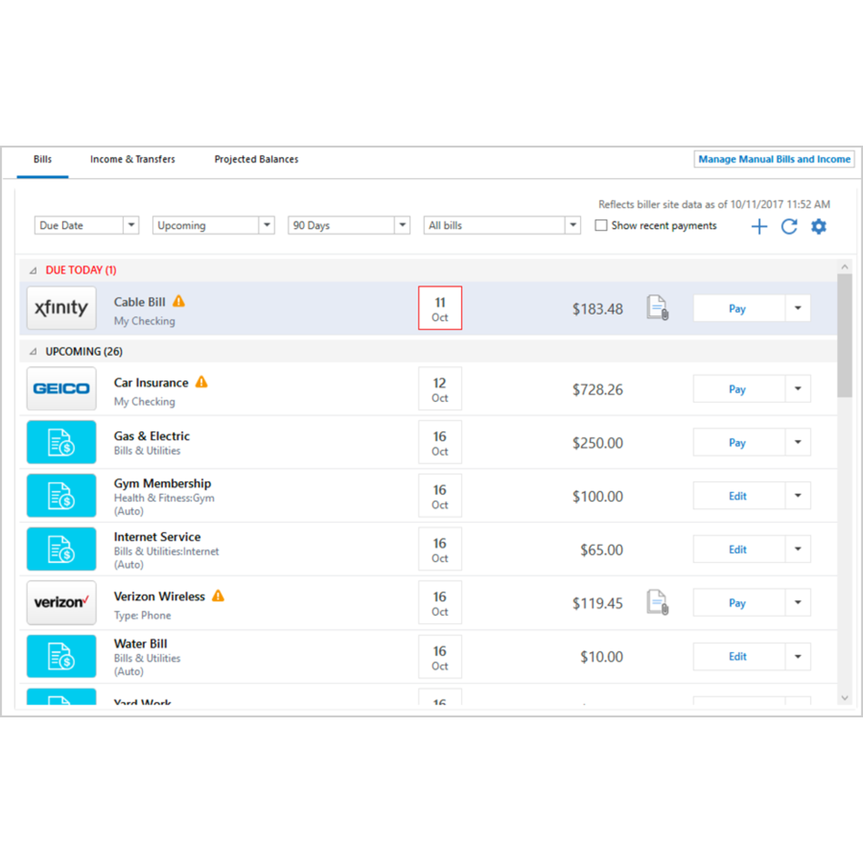Image resolution: width=863 pixels, height=863 pixels.
Task: Open the Due Date sort dropdown
Action: pos(86,225)
